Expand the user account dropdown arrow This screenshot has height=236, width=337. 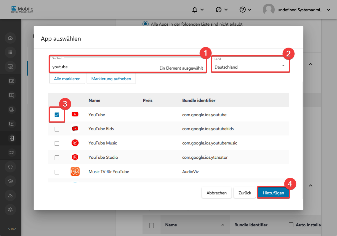tap(329, 10)
